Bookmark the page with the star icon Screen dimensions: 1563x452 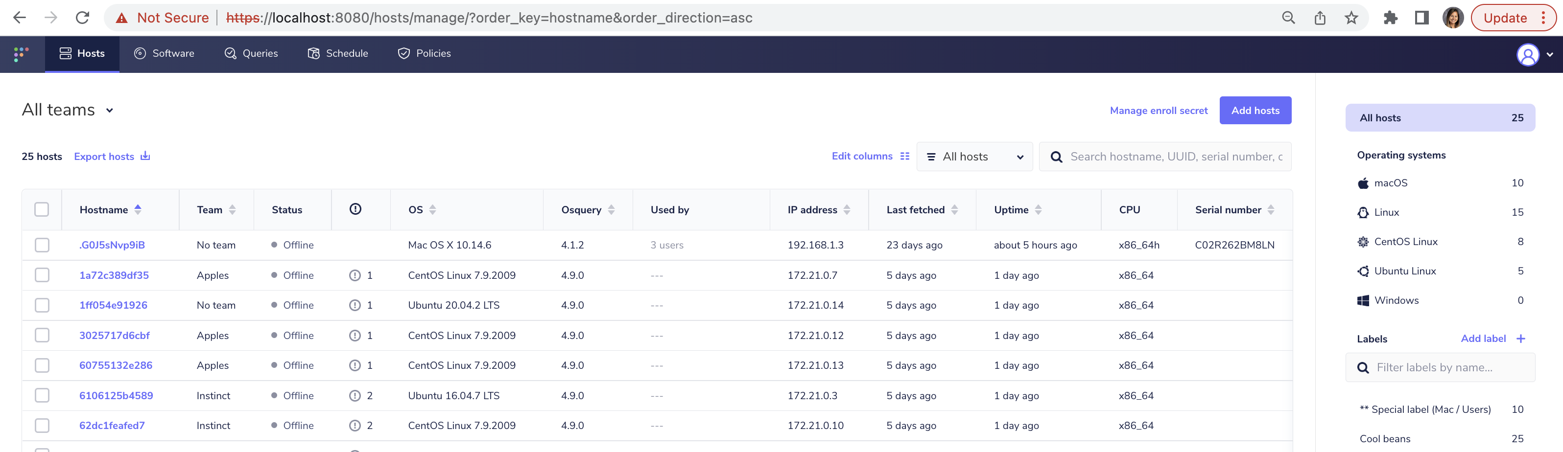pos(1351,18)
